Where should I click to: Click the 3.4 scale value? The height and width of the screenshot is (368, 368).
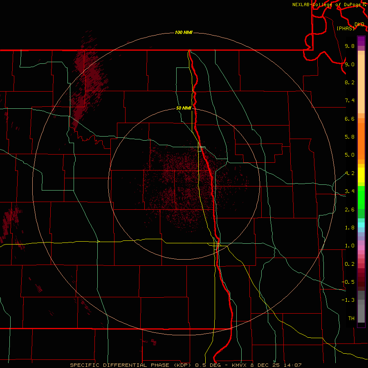point(350,191)
